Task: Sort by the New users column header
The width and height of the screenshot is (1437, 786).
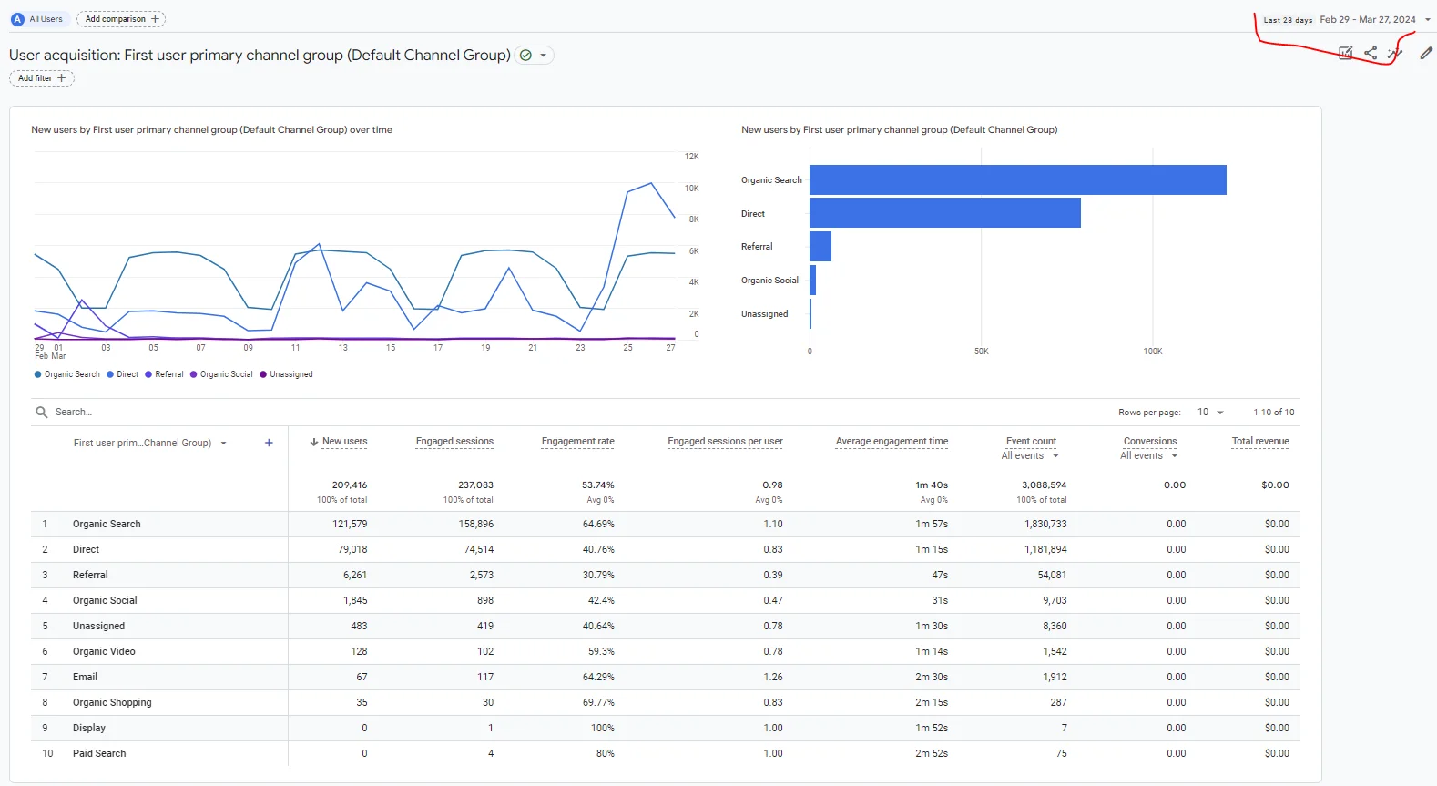Action: tap(345, 442)
